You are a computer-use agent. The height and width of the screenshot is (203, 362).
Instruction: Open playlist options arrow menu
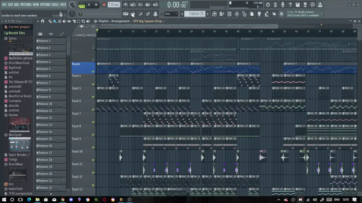[x=38, y=21]
